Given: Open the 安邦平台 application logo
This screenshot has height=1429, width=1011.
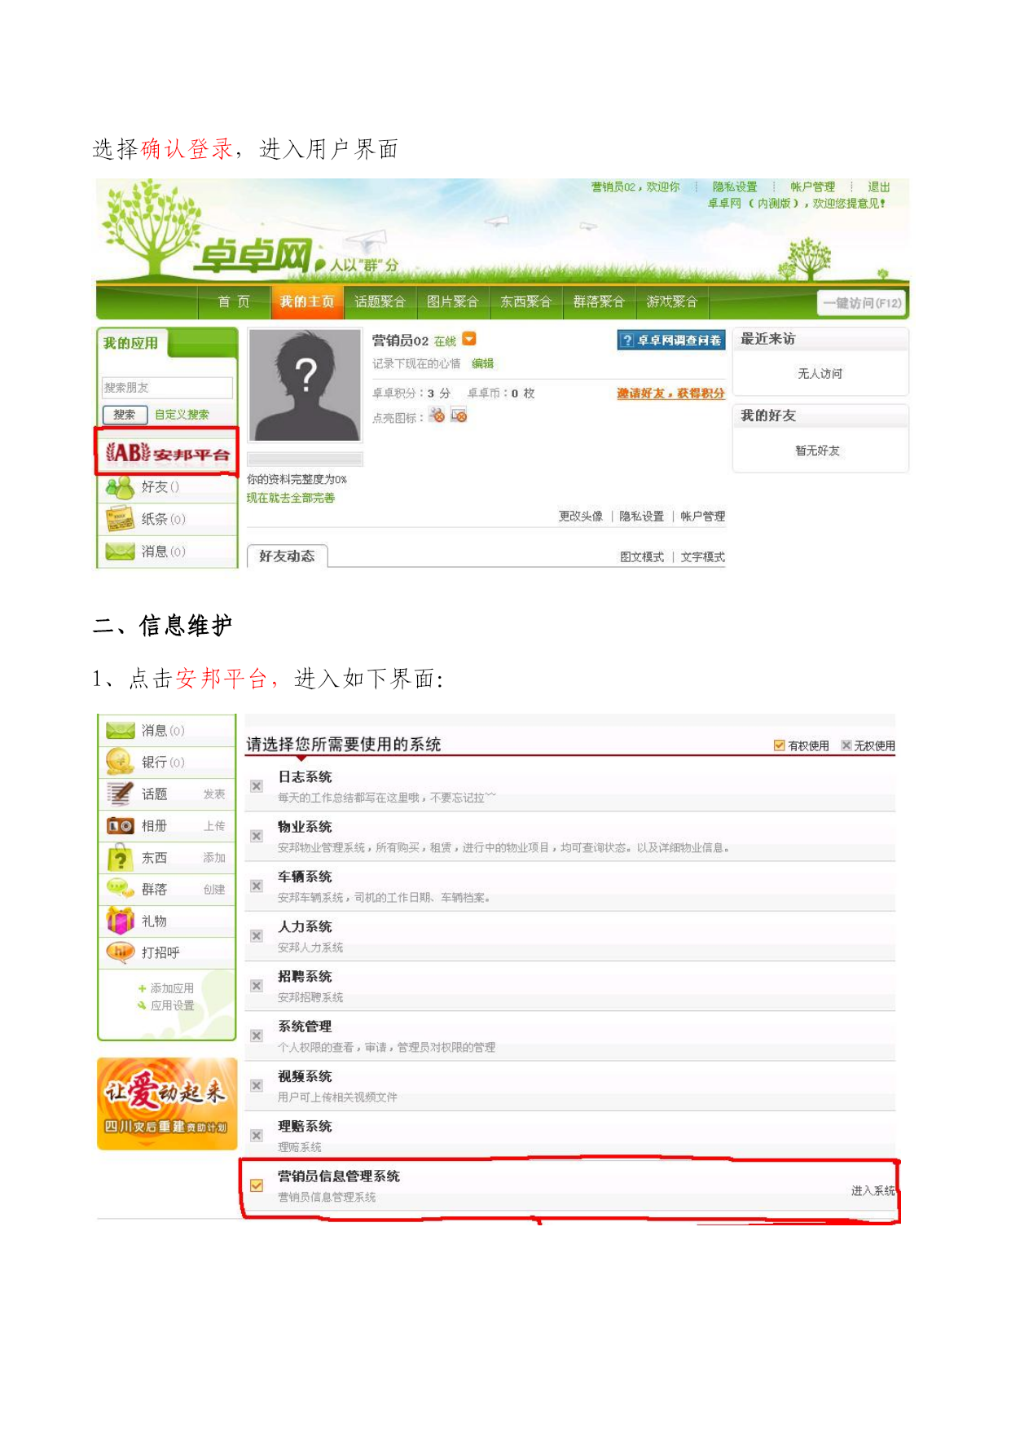Looking at the screenshot, I should coord(167,453).
